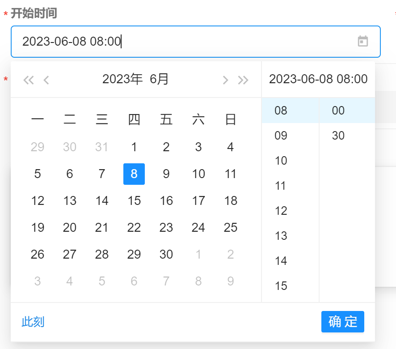Open the month selector 6月

[x=160, y=80]
